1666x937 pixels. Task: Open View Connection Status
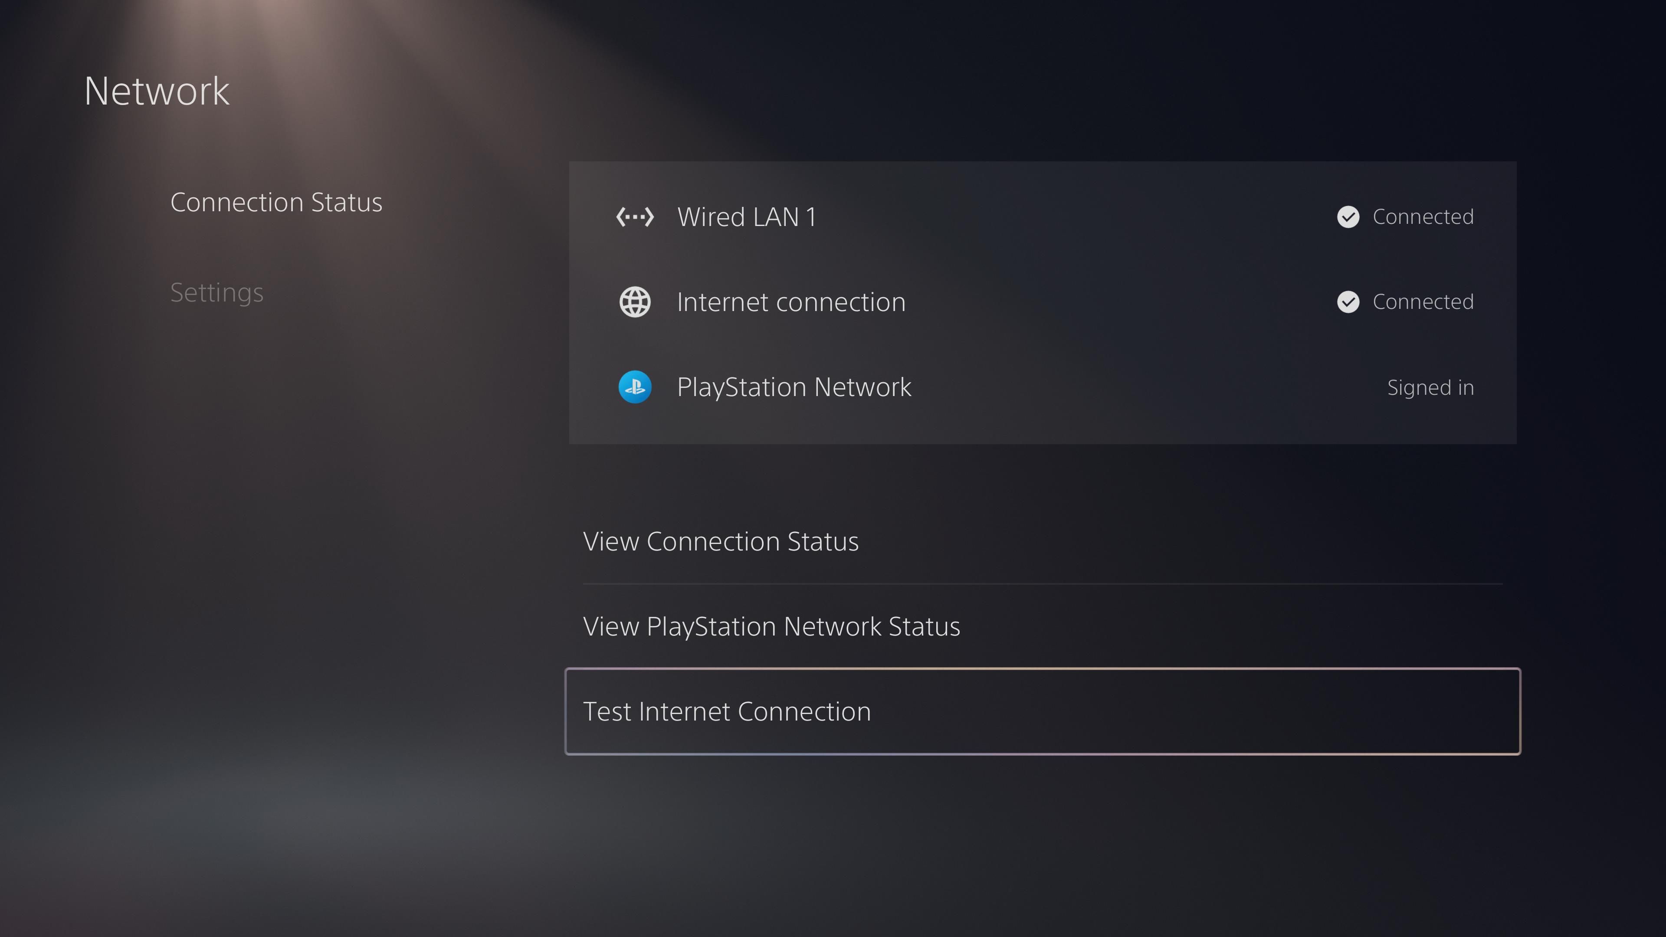pos(721,541)
